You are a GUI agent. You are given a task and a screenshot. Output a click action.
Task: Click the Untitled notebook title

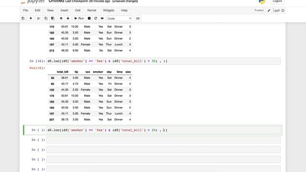[56, 1]
